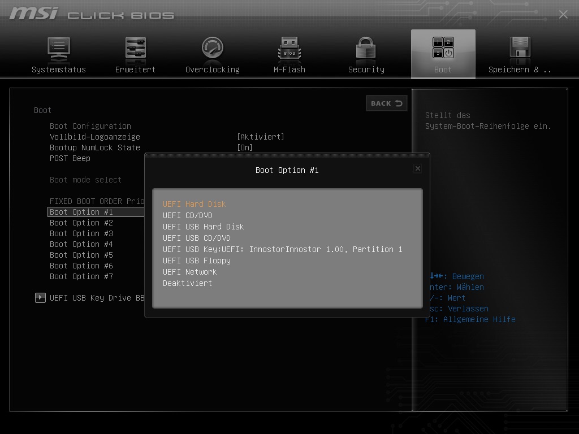
Task: Choose Deaktiviert to disable boot option
Action: click(188, 283)
